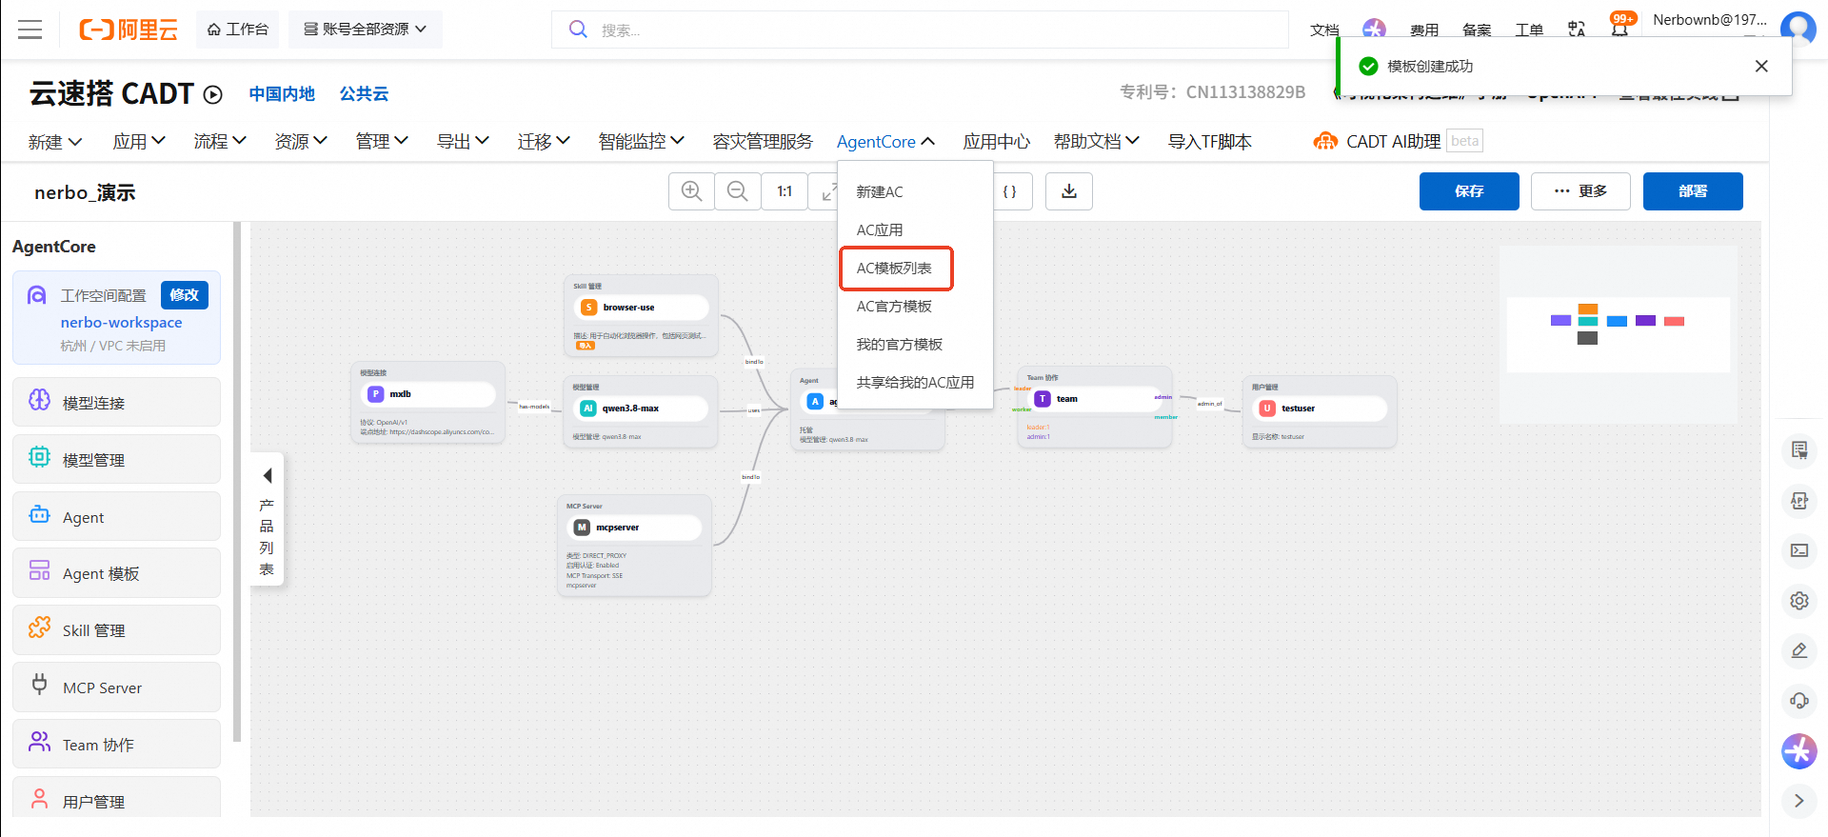Open CADT AI助理
Image resolution: width=1828 pixels, height=837 pixels.
click(x=1377, y=142)
